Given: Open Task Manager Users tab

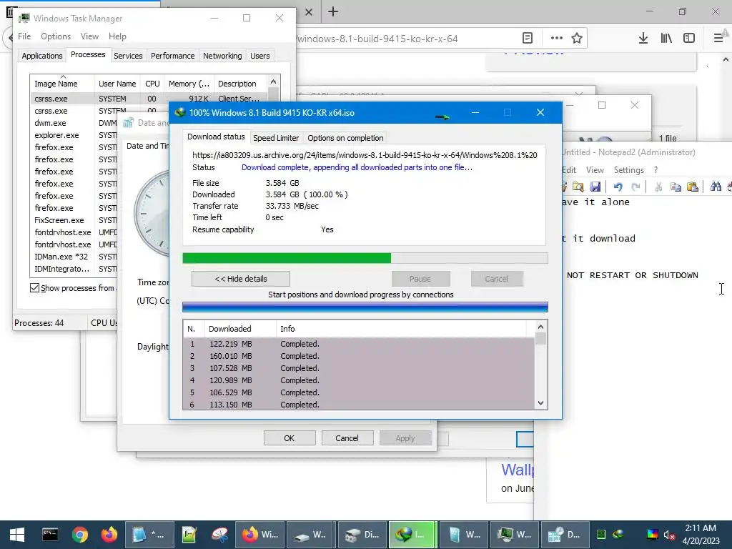Looking at the screenshot, I should click(260, 56).
